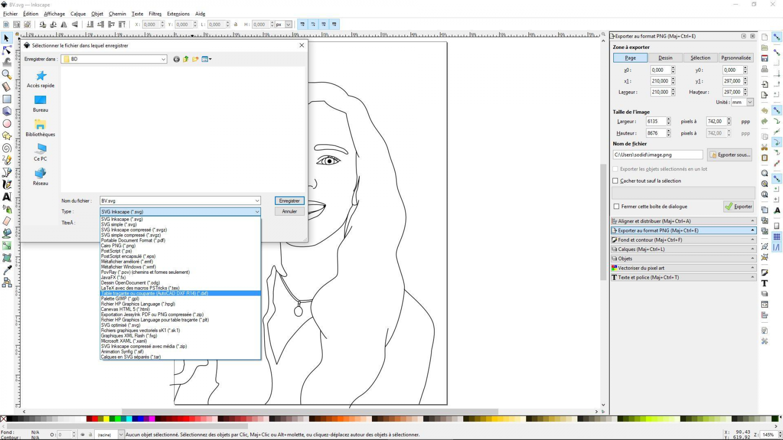This screenshot has width=783, height=440.
Task: Click the export filename path field
Action: 658,155
